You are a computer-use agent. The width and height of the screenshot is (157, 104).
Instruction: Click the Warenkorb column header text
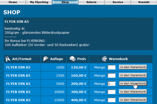pyautogui.click(x=118, y=59)
